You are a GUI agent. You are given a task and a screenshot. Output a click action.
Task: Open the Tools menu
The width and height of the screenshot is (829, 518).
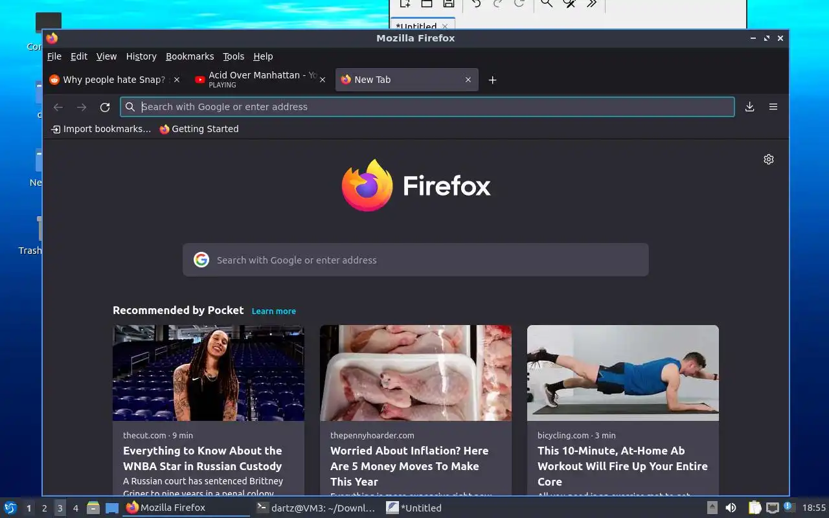click(x=233, y=56)
